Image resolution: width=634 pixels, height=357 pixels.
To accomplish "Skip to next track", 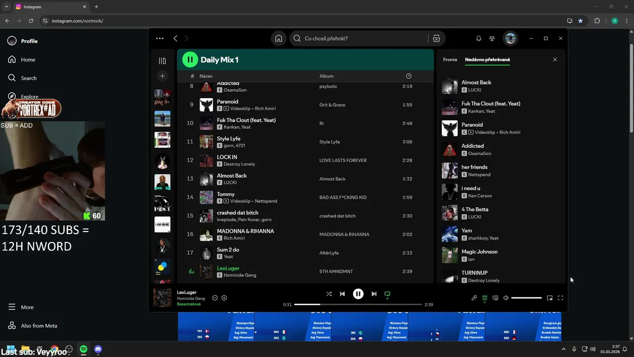I will [374, 294].
